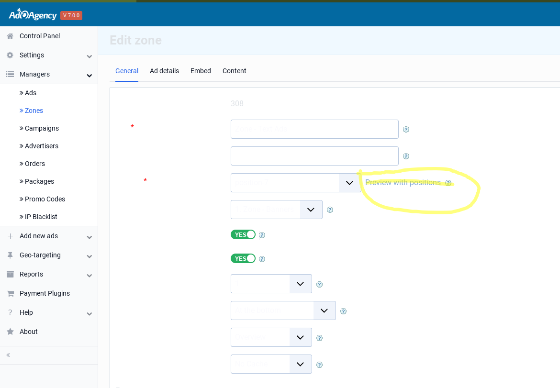
Task: Click help icon beside Overview dropdown
Action: tap(320, 338)
